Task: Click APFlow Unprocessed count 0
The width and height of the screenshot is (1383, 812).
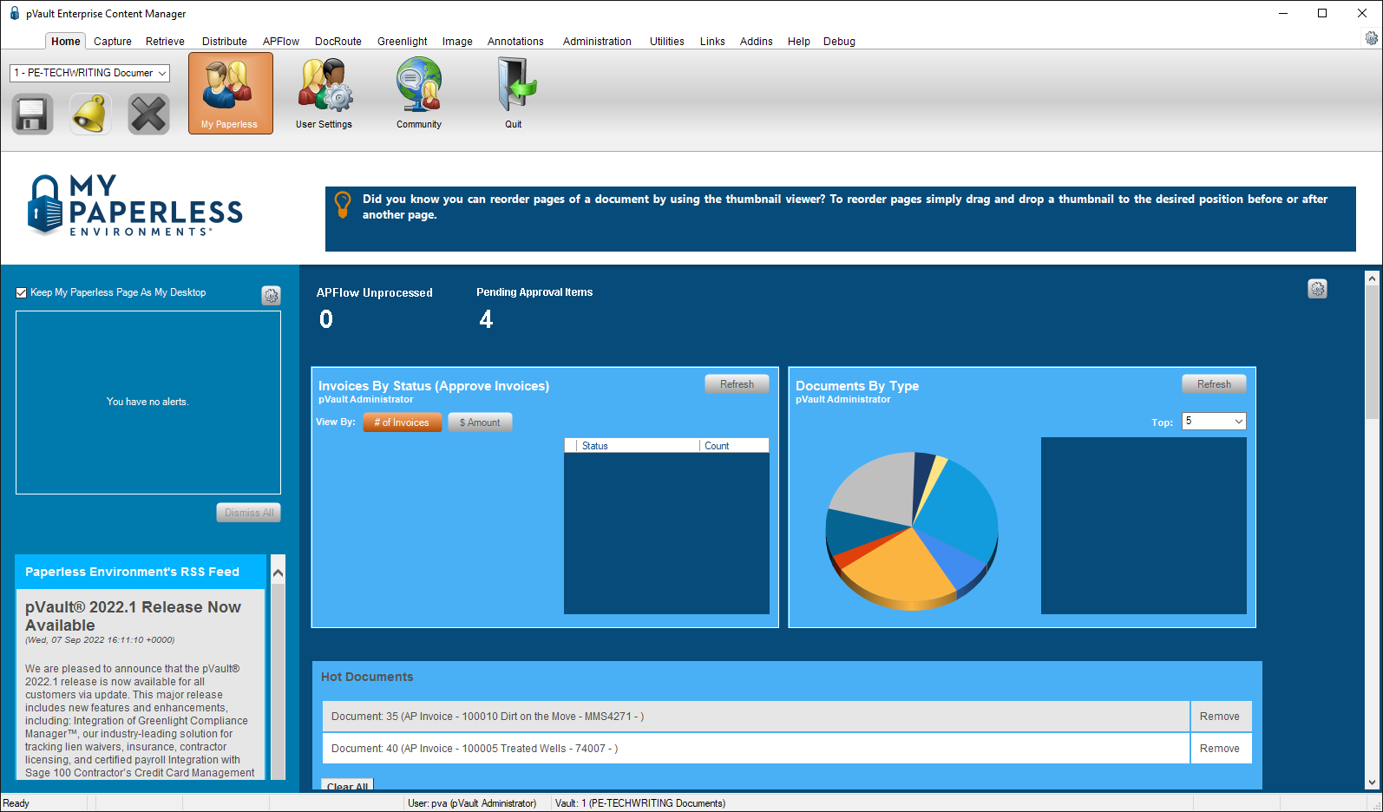Action: click(326, 319)
